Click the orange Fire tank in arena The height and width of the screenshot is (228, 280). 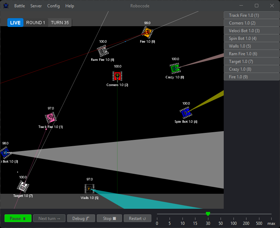[x=148, y=32]
